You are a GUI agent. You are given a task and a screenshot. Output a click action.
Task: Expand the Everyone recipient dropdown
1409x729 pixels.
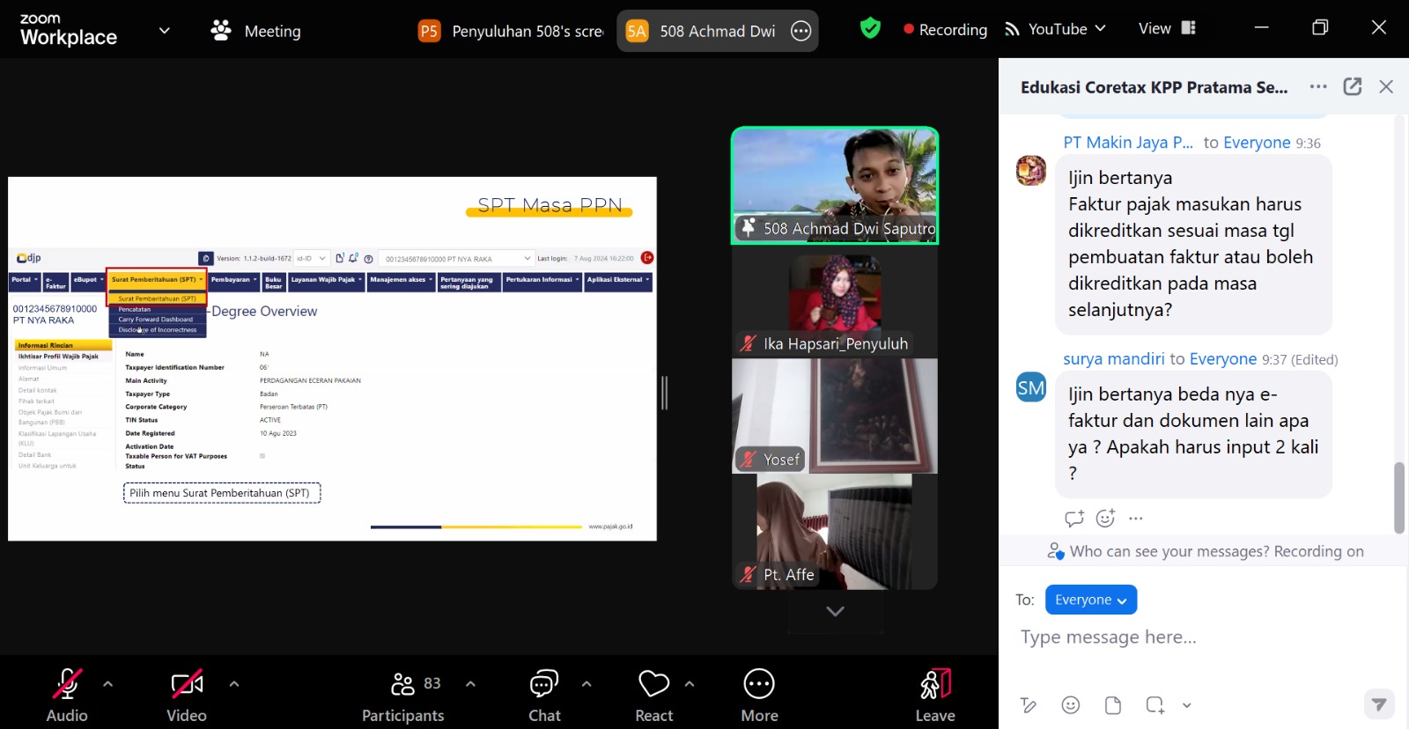tap(1090, 600)
